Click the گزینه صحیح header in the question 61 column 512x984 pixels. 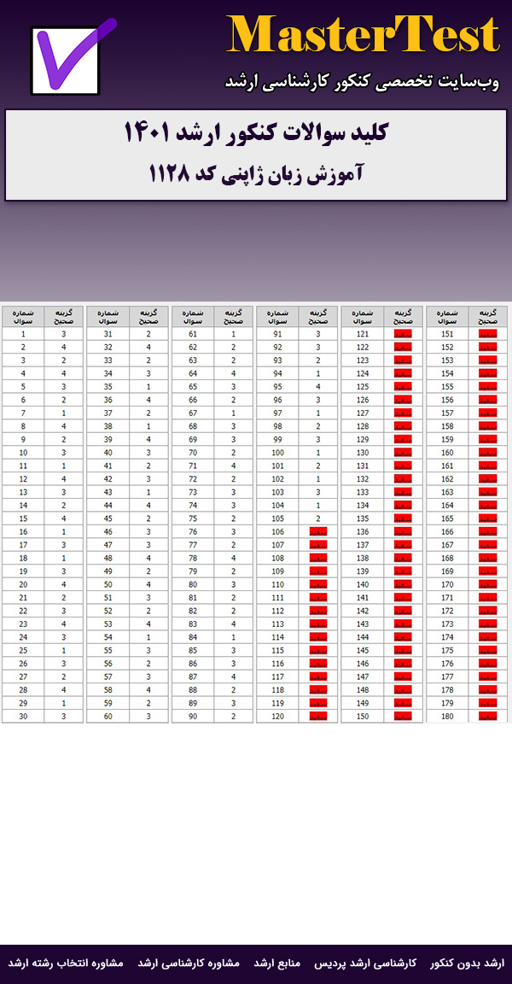[x=234, y=316]
